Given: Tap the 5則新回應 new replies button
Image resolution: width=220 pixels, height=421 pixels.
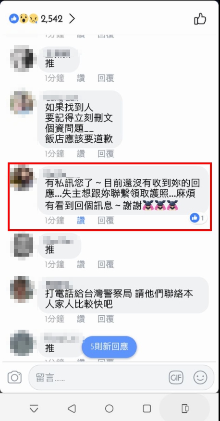Looking at the screenshot, I should pyautogui.click(x=109, y=347).
